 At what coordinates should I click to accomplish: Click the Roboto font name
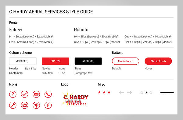click(x=81, y=30)
